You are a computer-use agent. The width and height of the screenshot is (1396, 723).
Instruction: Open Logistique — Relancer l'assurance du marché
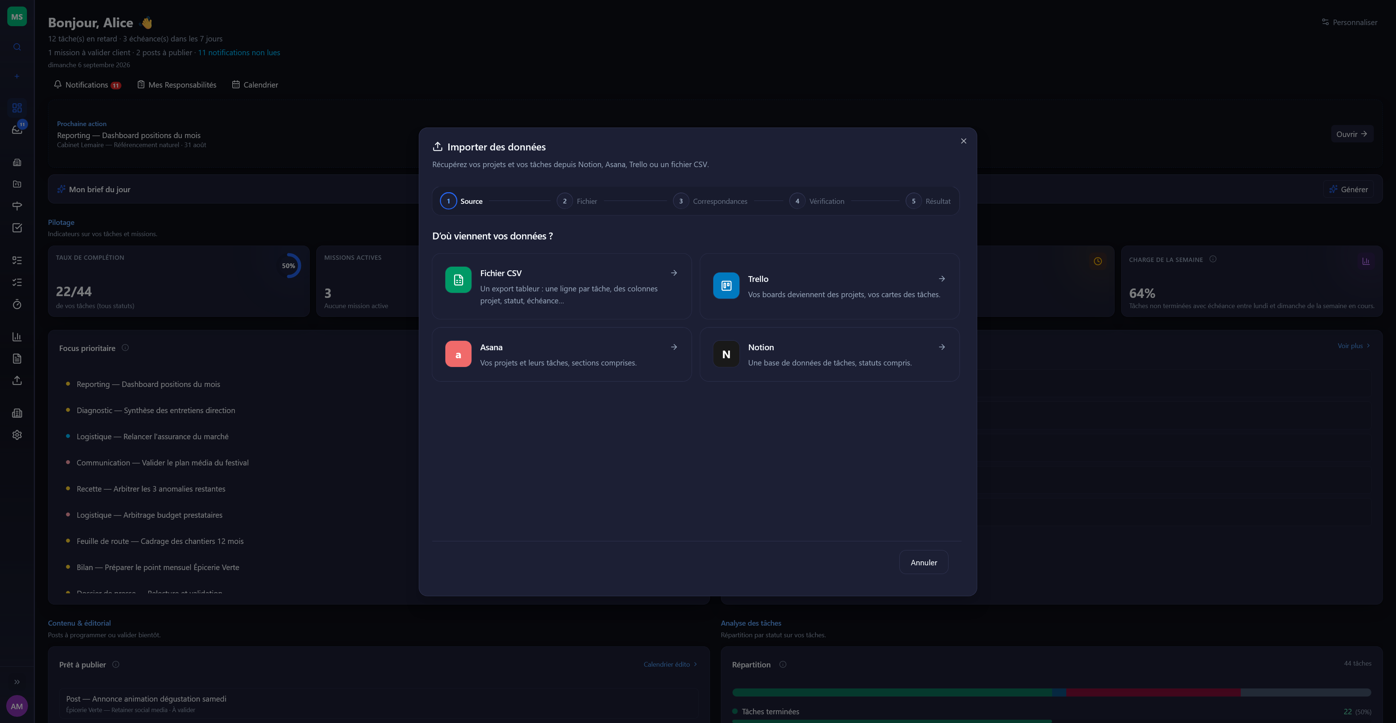pyautogui.click(x=152, y=436)
